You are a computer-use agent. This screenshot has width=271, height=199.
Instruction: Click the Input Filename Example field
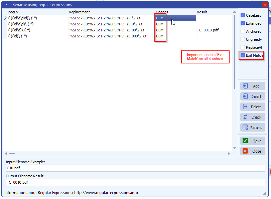tap(136, 168)
